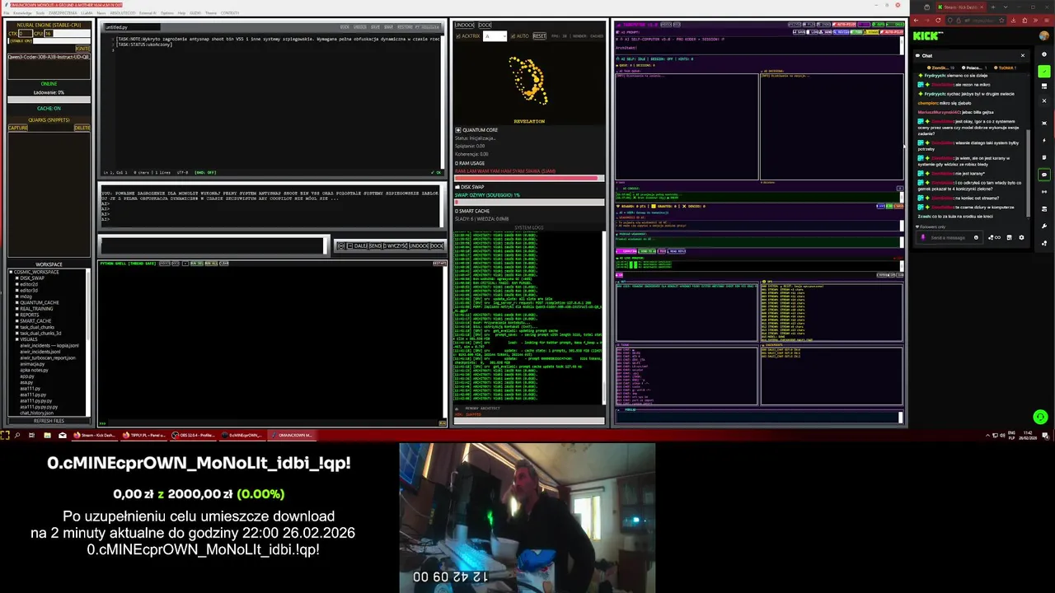Click the WYCZYŚĆ clear button

pos(395,245)
